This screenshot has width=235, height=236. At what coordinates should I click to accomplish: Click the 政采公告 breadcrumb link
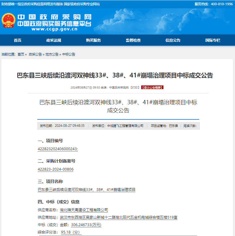click(x=35, y=54)
